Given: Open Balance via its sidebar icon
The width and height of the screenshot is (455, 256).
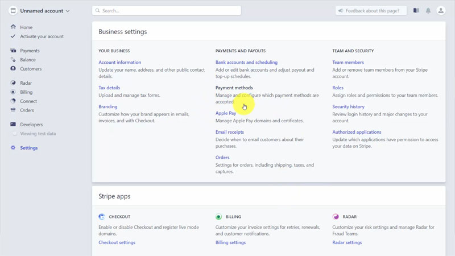Looking at the screenshot, I should click(13, 60).
